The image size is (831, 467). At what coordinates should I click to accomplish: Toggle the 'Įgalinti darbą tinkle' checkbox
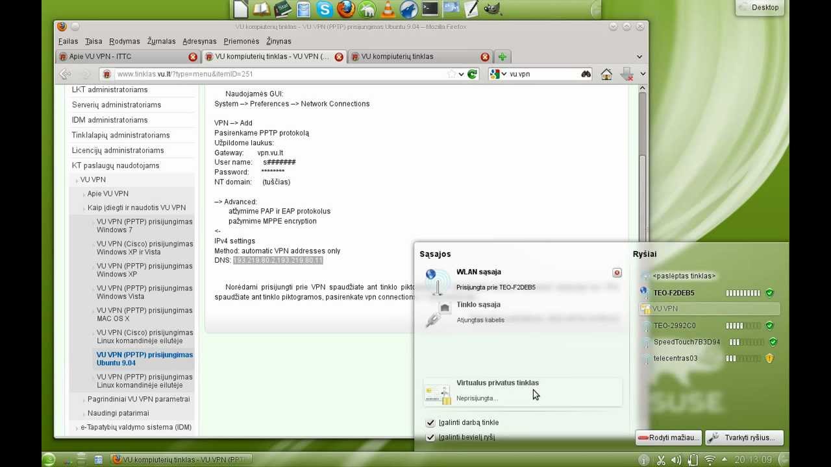[430, 423]
